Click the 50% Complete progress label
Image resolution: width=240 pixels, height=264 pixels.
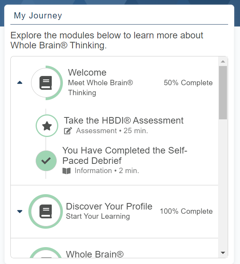coord(188,83)
